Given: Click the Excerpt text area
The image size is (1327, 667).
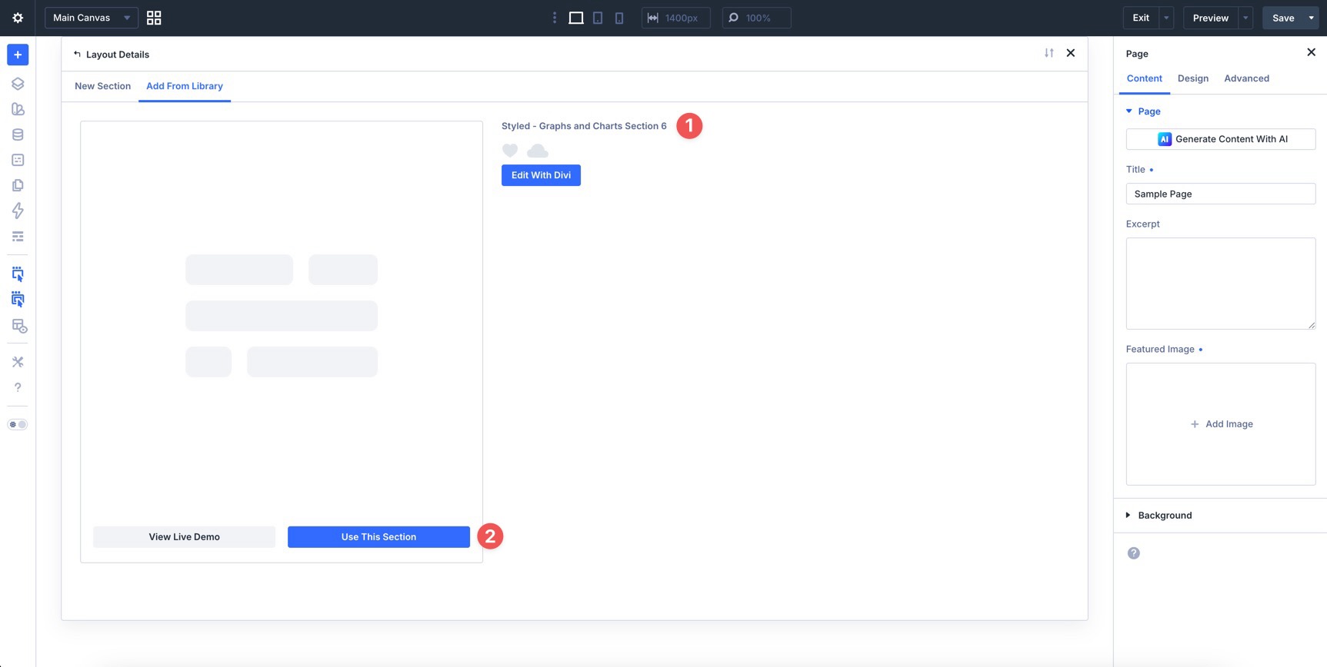Looking at the screenshot, I should tap(1220, 284).
